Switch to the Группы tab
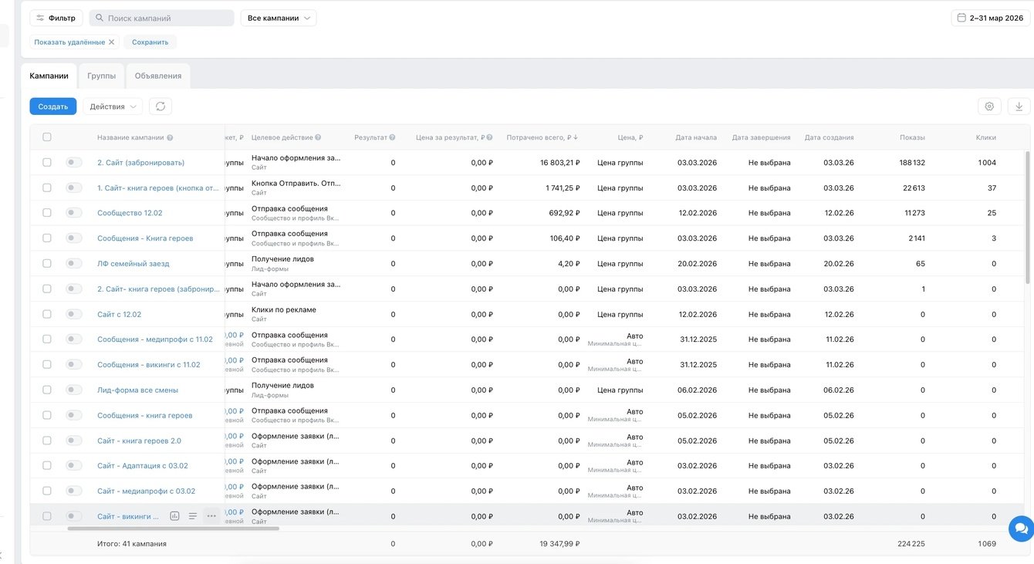Screen dimensions: 1034x564 [102, 76]
